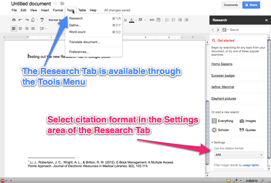
Task: Star the Untitled document
Action: 55,3
